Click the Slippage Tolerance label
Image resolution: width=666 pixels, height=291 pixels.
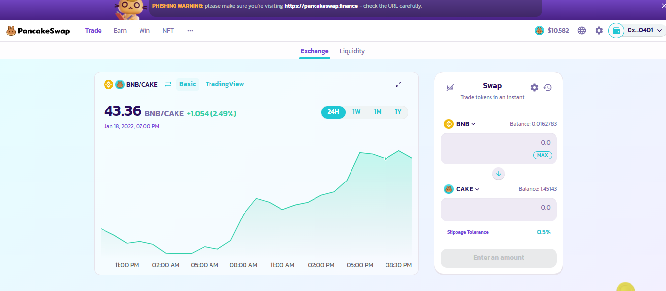468,232
